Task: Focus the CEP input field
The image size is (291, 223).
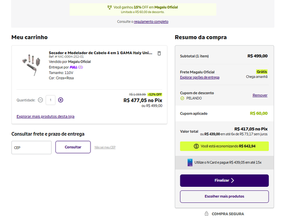Action: tap(31, 148)
